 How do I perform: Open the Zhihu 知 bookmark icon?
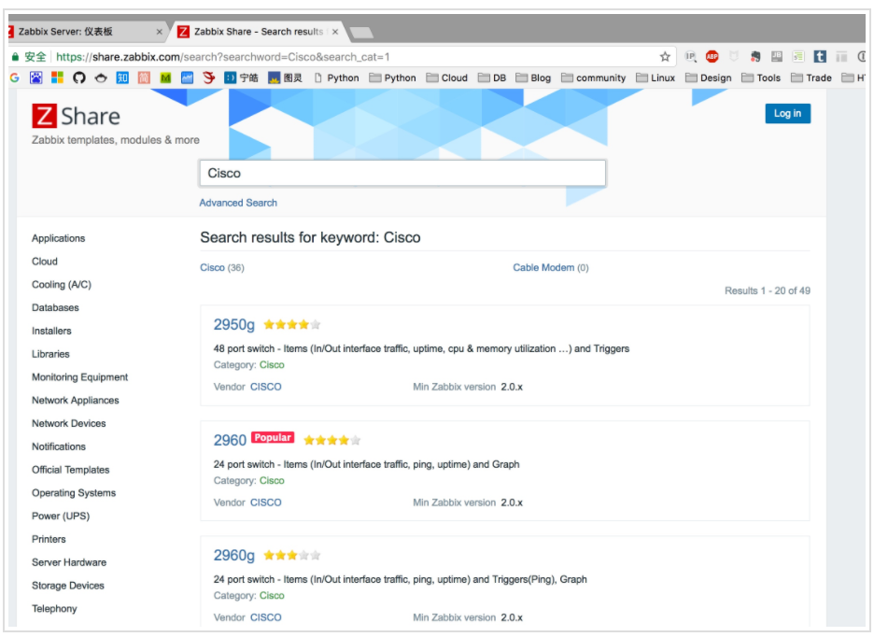coord(122,78)
